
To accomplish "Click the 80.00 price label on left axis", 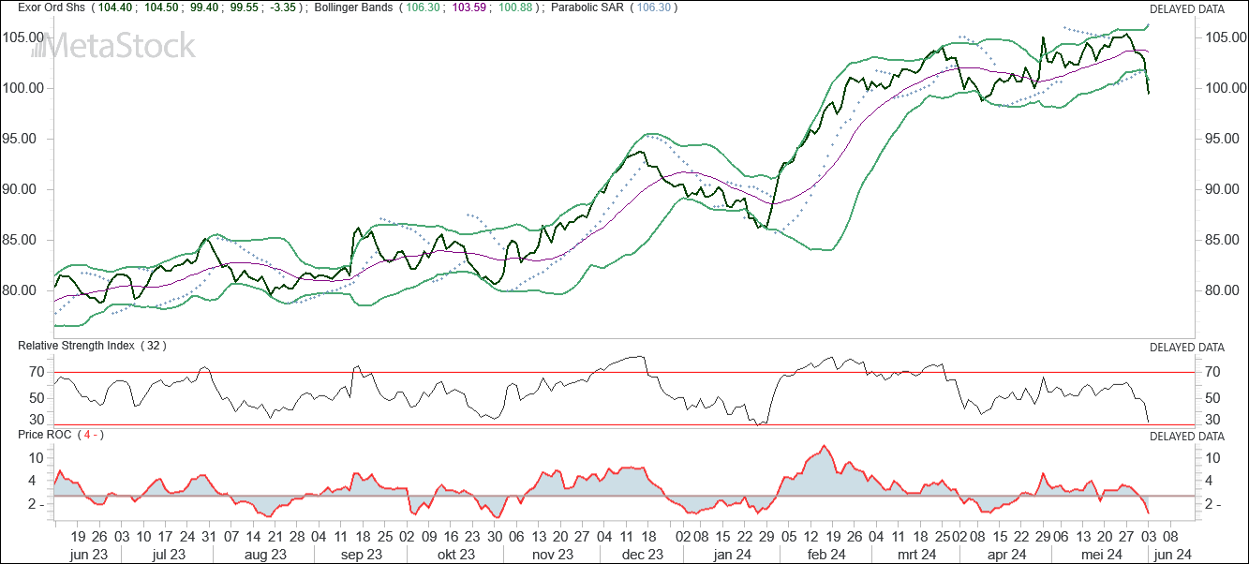I will point(27,290).
